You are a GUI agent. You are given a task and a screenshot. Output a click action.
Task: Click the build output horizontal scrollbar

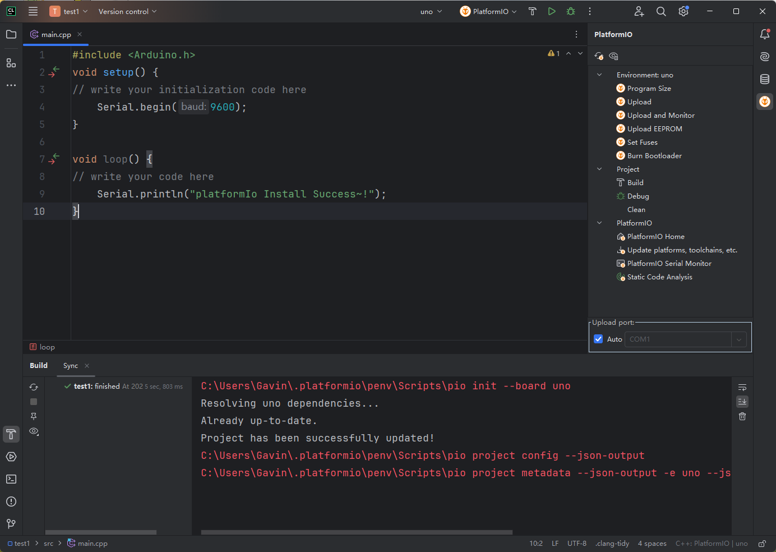357,532
